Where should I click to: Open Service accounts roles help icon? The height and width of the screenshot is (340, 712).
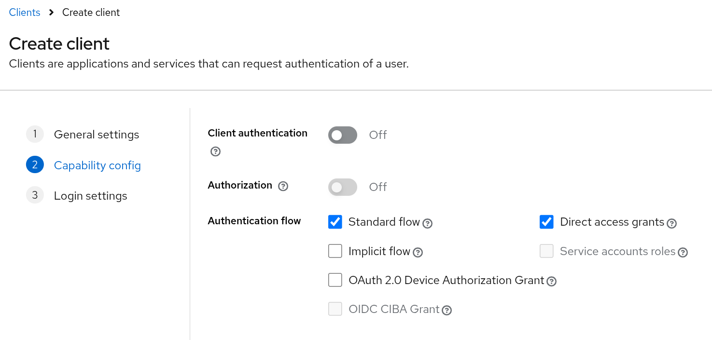coord(683,252)
